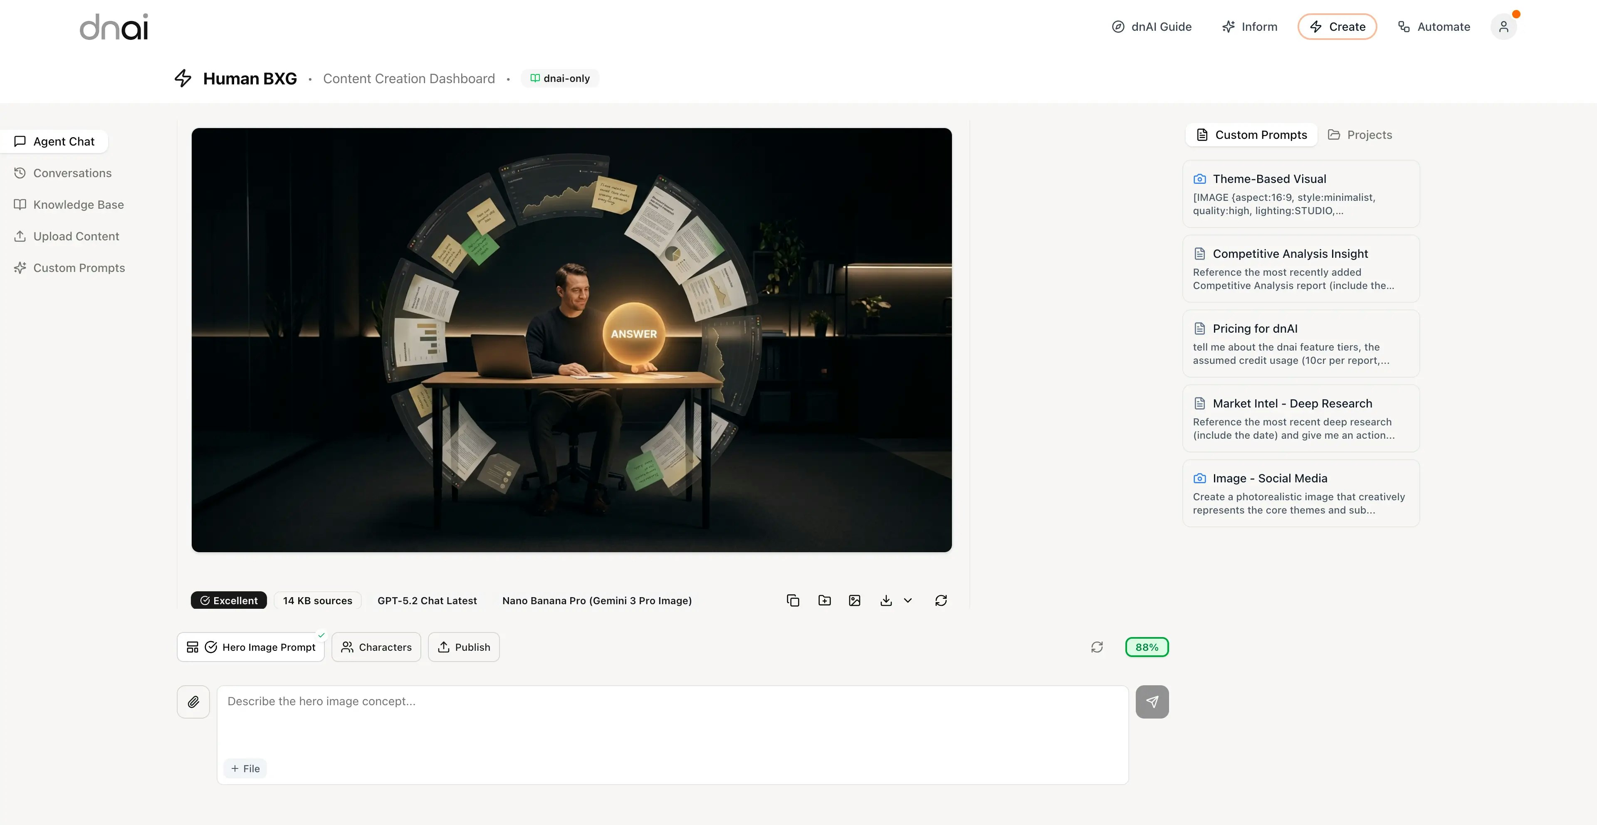Click the paperclip attachment icon
This screenshot has width=1597, height=825.
coord(193,701)
